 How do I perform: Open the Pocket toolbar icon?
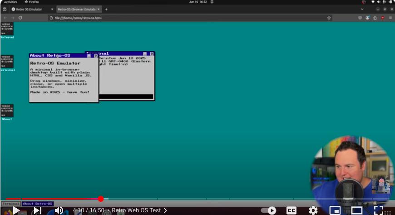pyautogui.click(x=360, y=18)
